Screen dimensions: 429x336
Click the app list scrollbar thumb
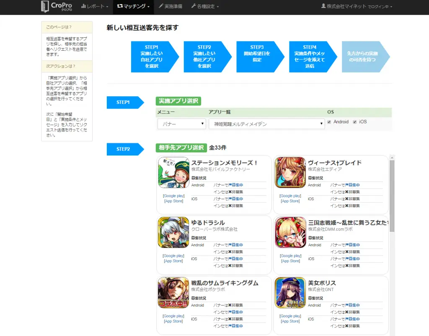[x=392, y=196]
